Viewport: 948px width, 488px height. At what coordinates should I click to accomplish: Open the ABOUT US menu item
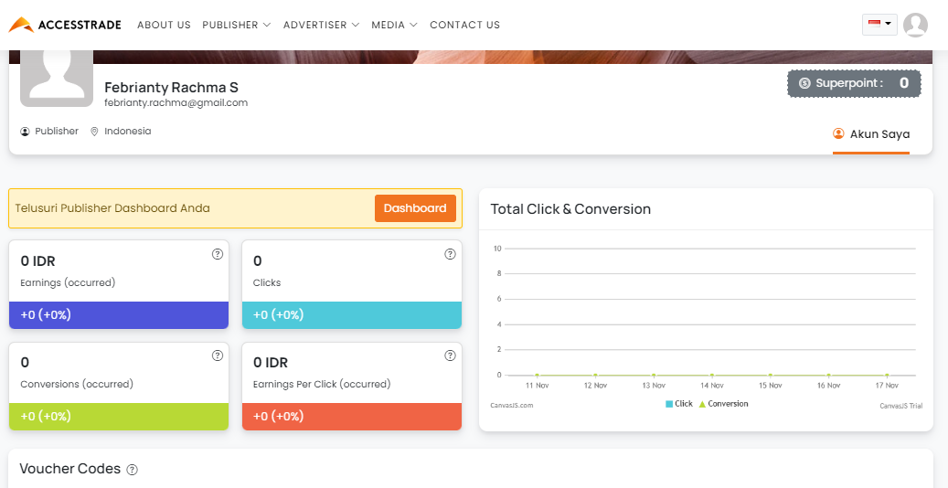click(x=164, y=25)
